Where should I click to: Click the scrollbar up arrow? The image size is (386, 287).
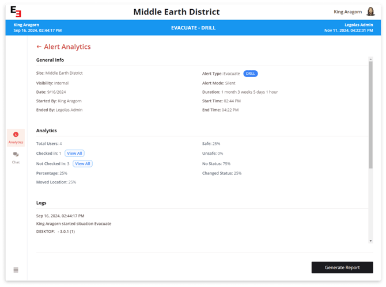pos(370,59)
